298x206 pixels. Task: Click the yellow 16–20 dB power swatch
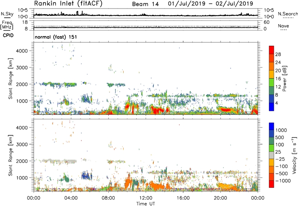[272, 74]
